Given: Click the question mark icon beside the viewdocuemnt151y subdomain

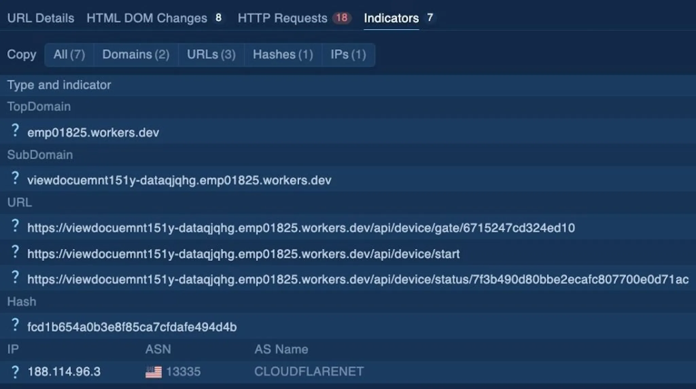Looking at the screenshot, I should (x=15, y=178).
